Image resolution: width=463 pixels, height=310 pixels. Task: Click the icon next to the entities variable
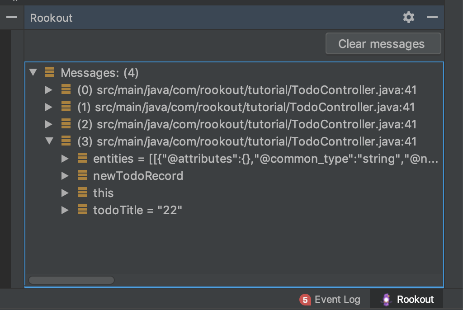point(82,158)
